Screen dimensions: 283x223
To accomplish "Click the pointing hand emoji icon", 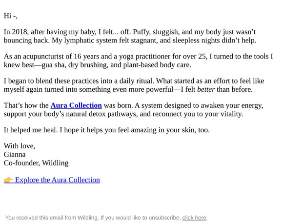I will click(x=8, y=180).
